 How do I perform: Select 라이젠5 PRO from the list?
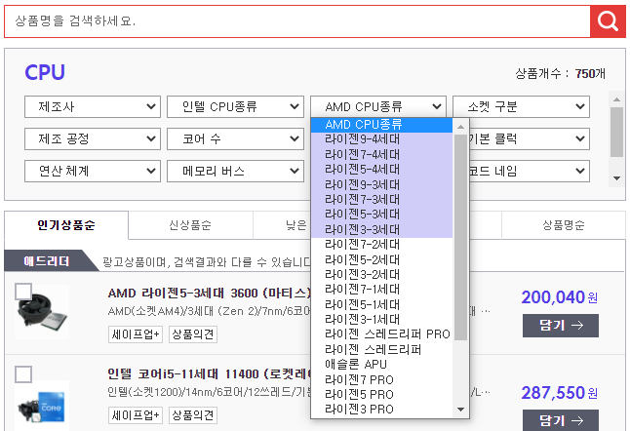pyautogui.click(x=381, y=395)
